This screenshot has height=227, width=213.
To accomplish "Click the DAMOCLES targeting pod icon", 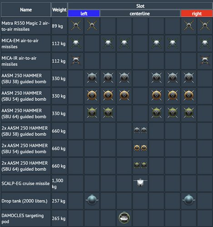I will point(124,218).
